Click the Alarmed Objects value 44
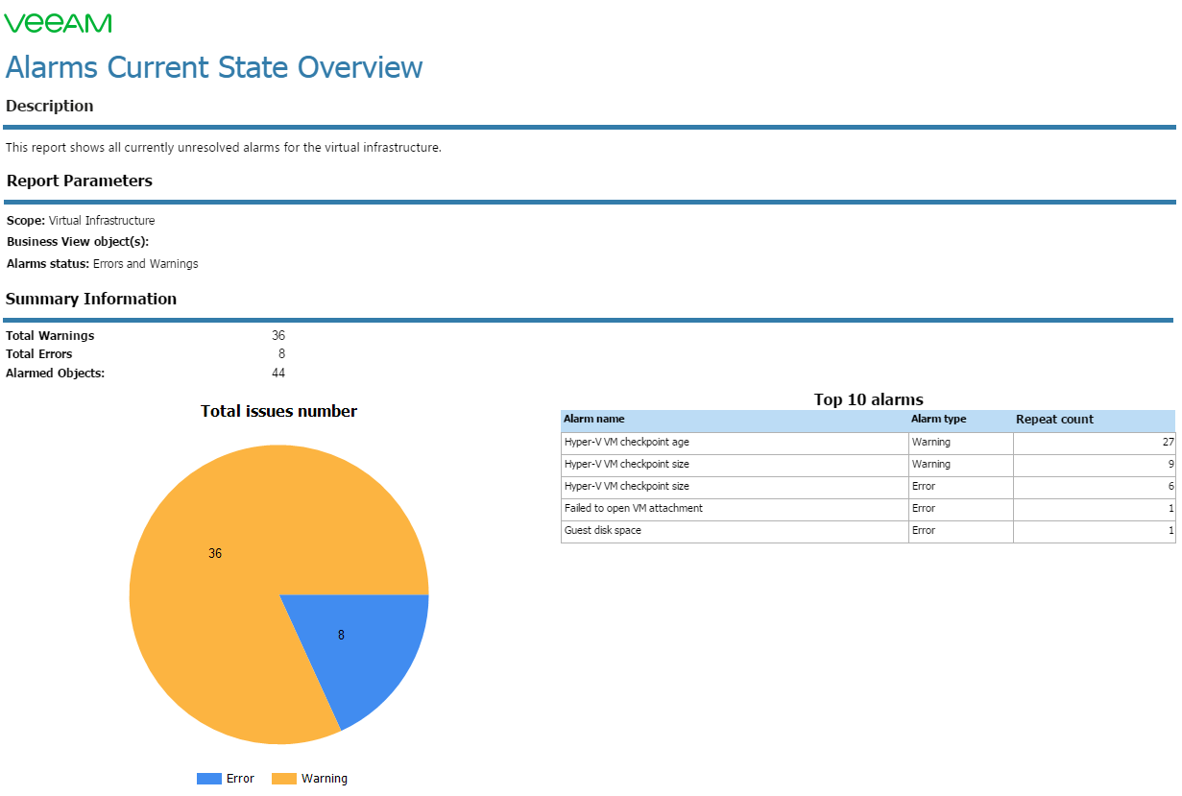 pyautogui.click(x=278, y=374)
